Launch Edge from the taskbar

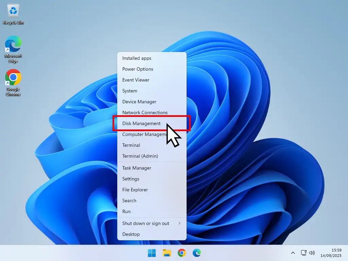point(197,253)
